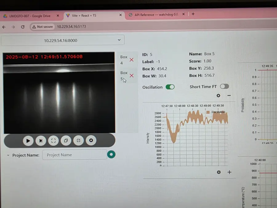Image resolution: width=277 pixels, height=208 pixels.
Task: Switch to the Vite + React + TS tab
Action: click(x=94, y=15)
